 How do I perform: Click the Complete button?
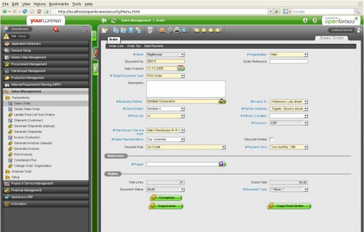tap(166, 197)
